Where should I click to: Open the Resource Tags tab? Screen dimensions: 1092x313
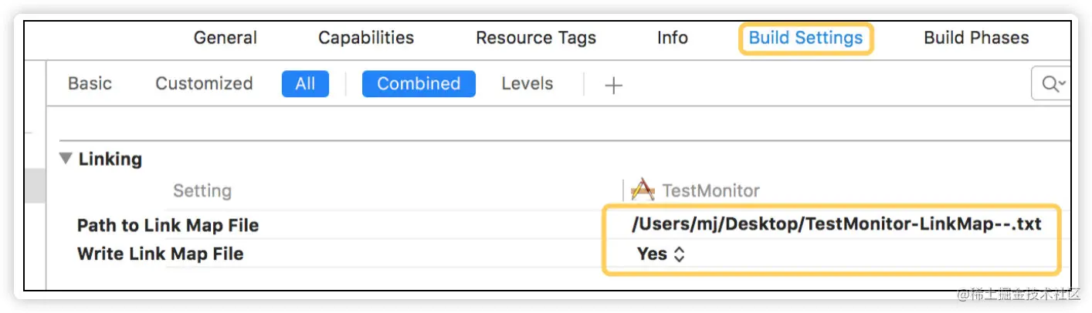coord(536,38)
